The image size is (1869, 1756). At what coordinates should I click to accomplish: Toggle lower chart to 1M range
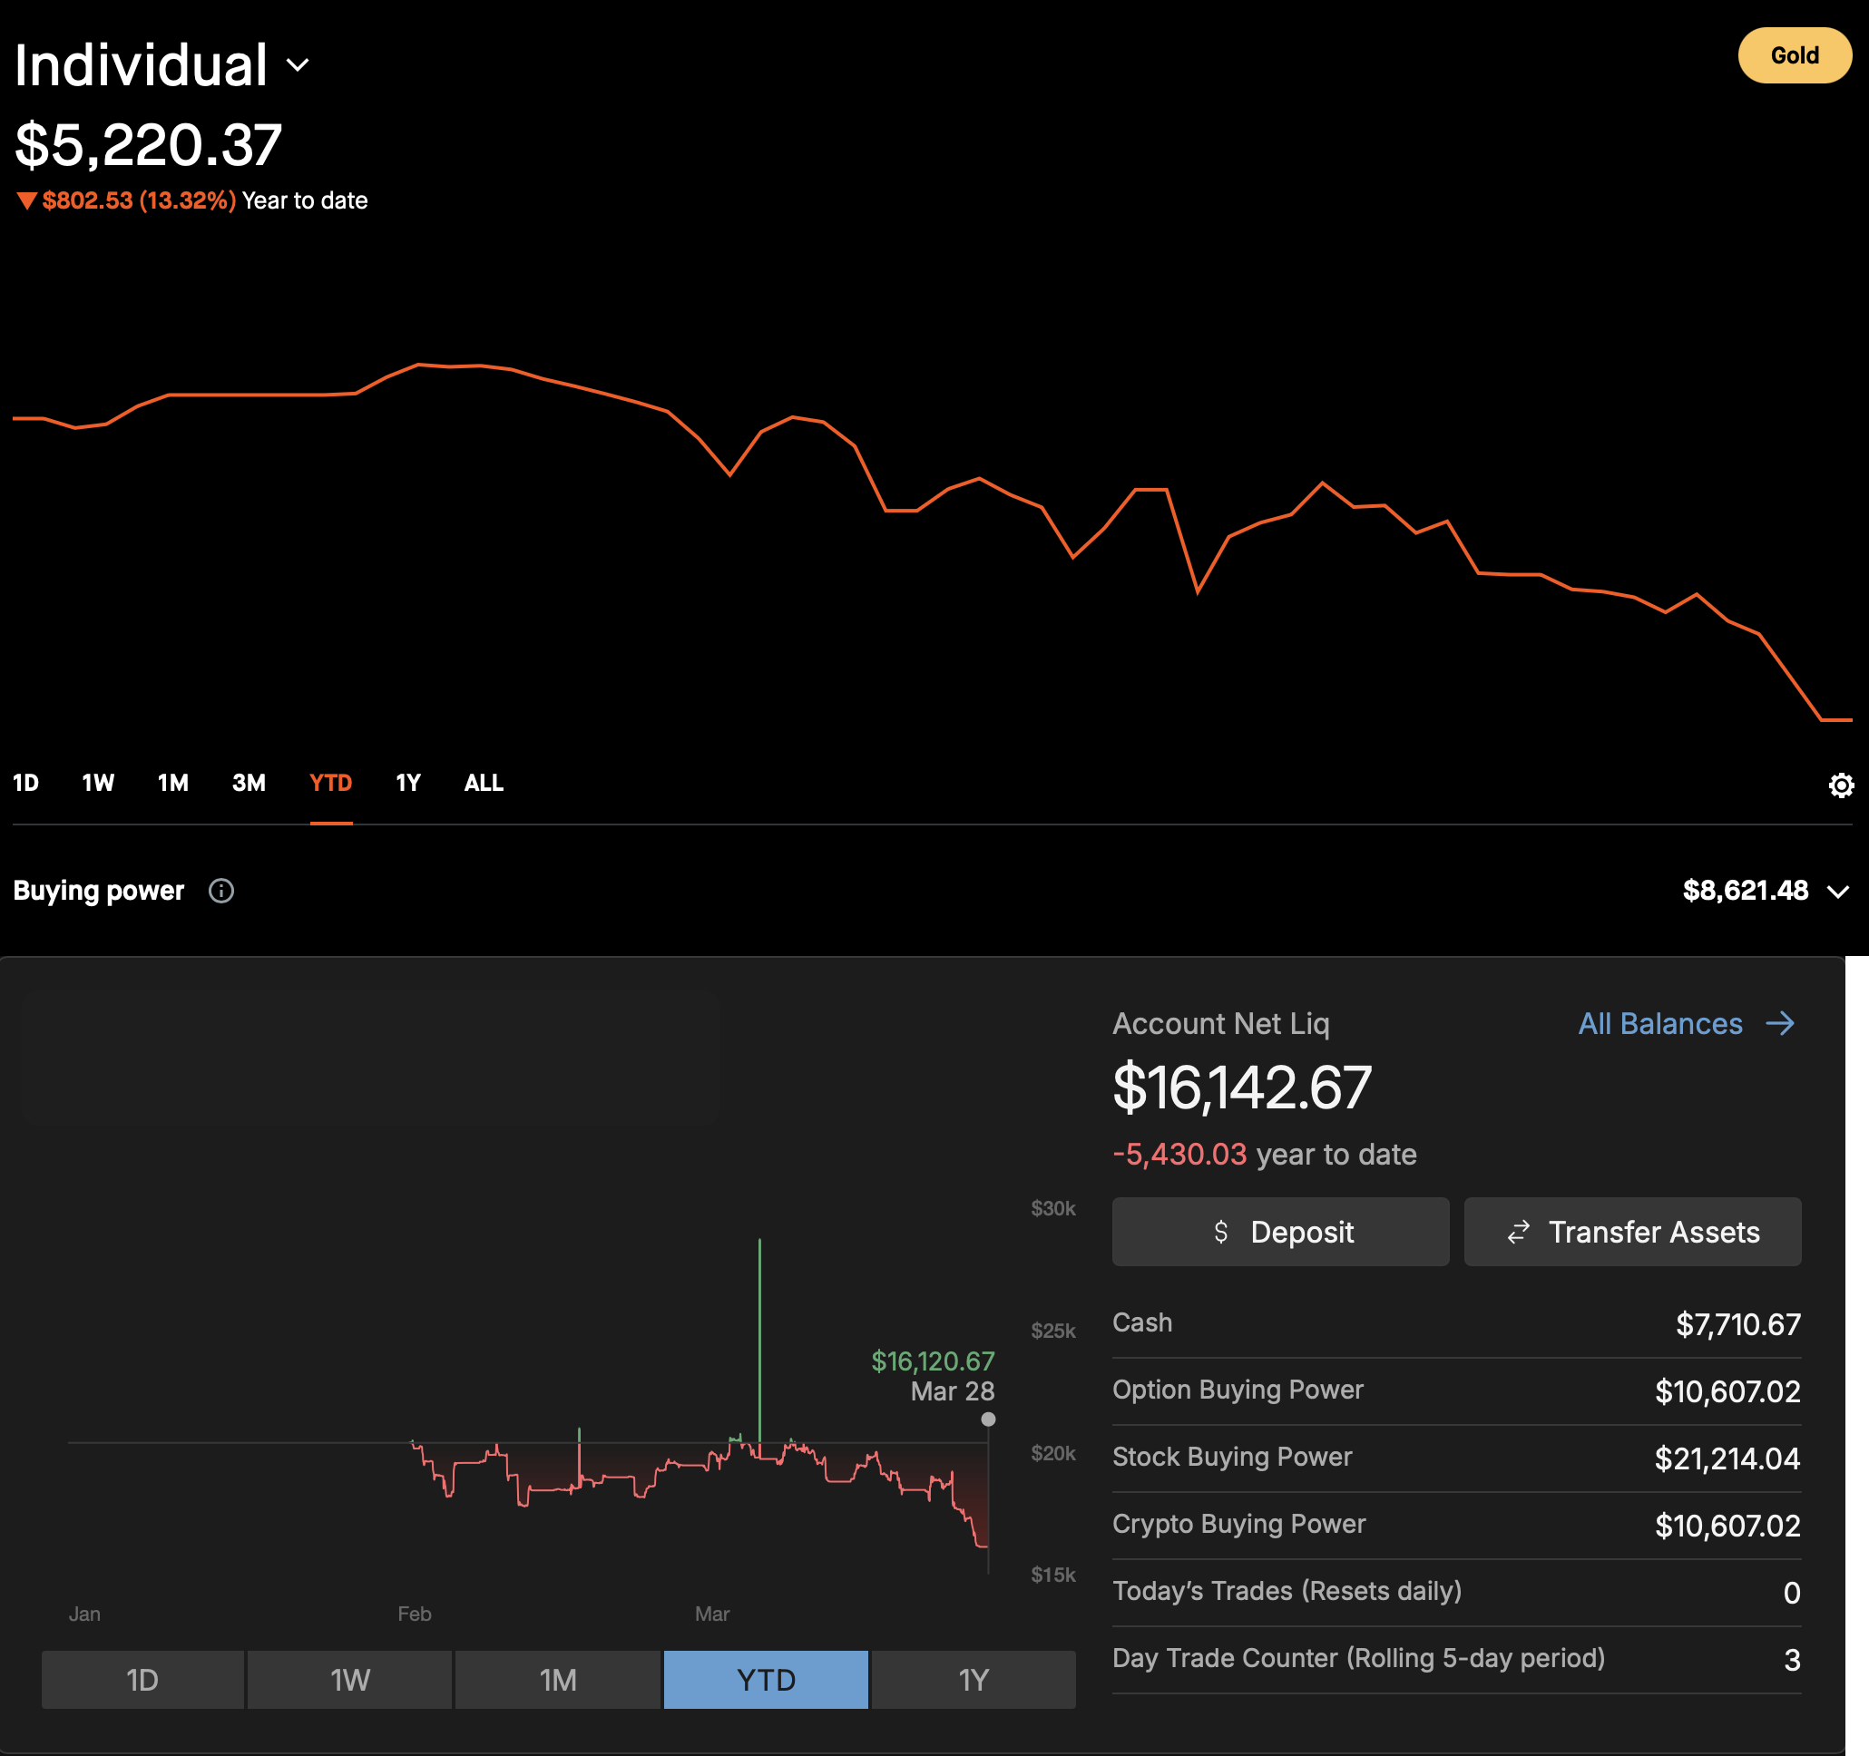coord(557,1679)
